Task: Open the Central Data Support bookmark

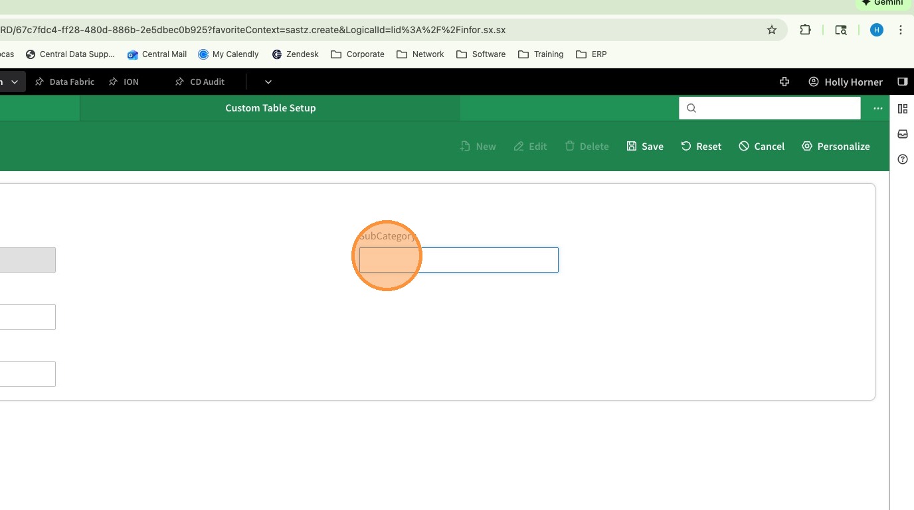Action: (70, 54)
